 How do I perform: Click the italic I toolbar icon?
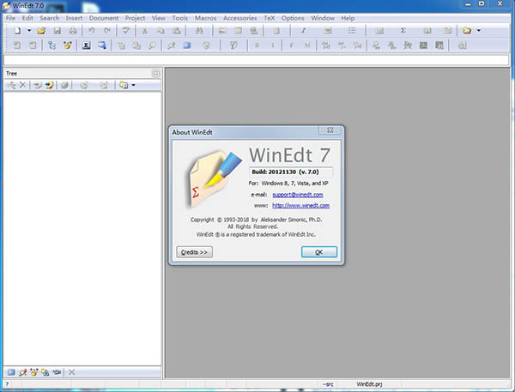click(x=304, y=31)
